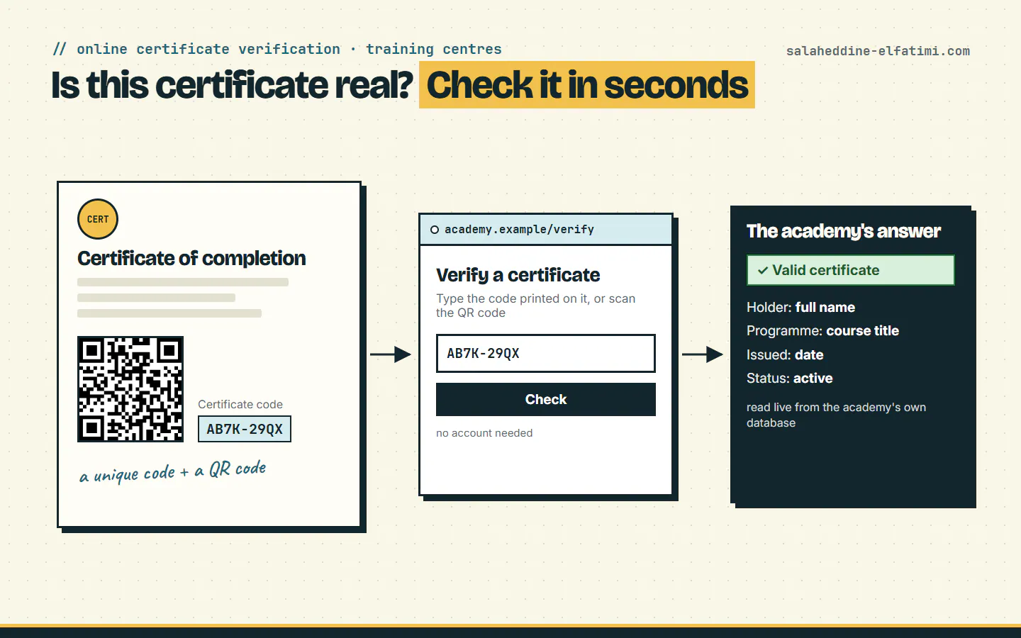The width and height of the screenshot is (1021, 638).
Task: Click the handwritten 'a unique code + a QR code' note
Action: [173, 471]
